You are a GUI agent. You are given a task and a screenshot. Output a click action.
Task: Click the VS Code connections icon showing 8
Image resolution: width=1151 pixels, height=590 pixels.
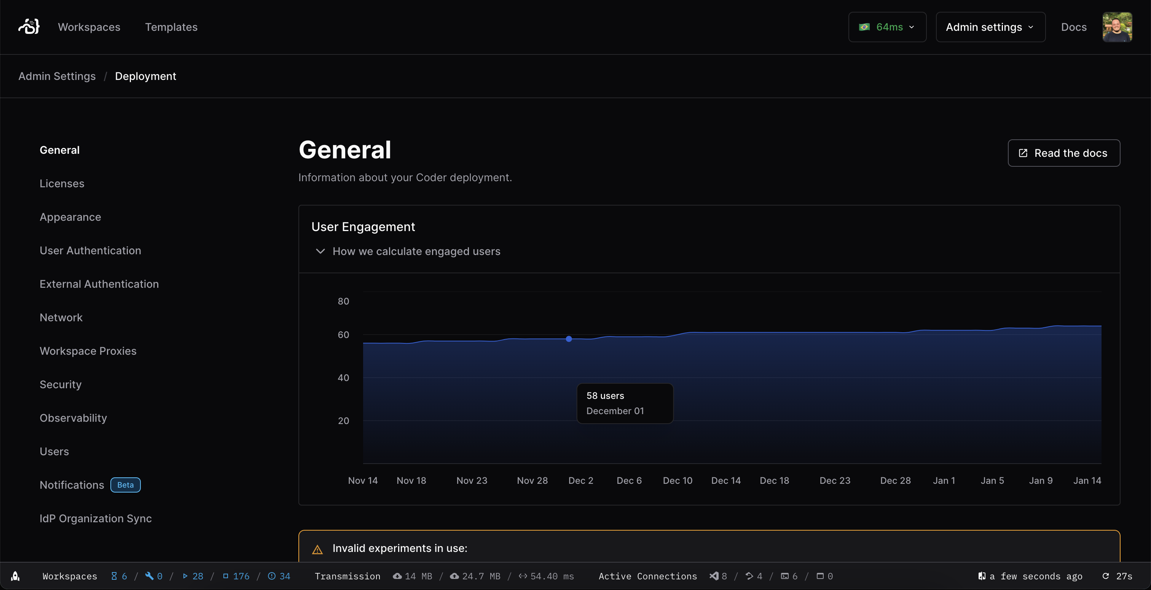click(x=714, y=576)
